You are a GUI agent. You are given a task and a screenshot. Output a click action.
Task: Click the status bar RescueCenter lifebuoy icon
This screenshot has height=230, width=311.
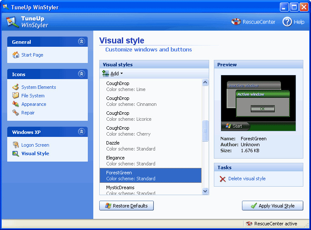coord(249,224)
